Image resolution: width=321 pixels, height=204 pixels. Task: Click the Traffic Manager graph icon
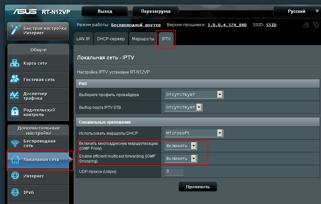point(14,95)
